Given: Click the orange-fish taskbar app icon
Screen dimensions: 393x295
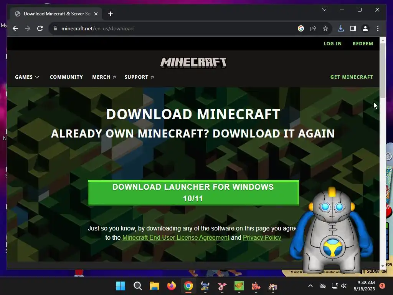Looking at the screenshot, I should coord(256,286).
